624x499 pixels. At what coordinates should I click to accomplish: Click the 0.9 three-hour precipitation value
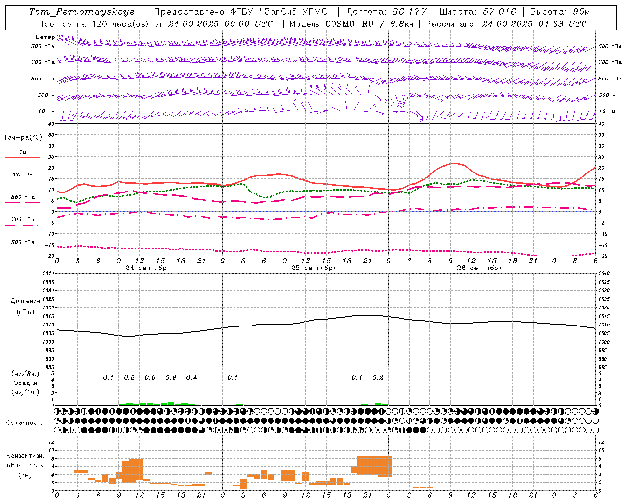click(x=171, y=378)
